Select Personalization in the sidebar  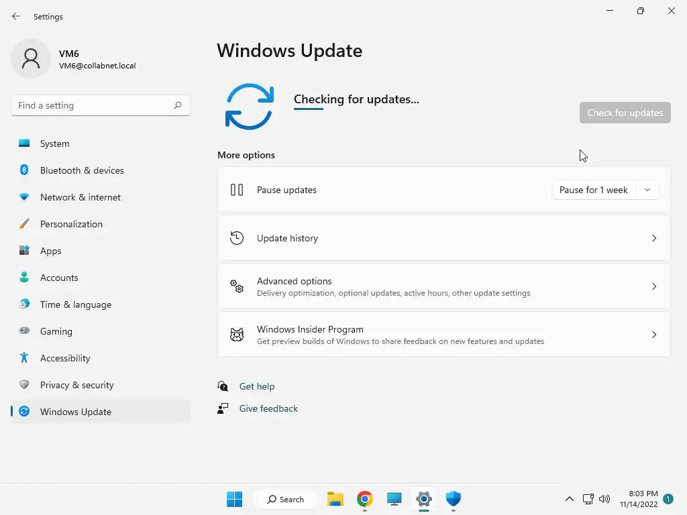pyautogui.click(x=101, y=224)
